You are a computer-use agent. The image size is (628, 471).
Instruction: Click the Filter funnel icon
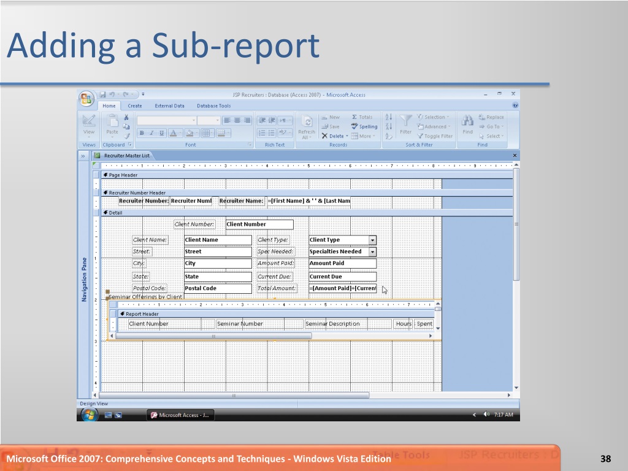(x=406, y=120)
